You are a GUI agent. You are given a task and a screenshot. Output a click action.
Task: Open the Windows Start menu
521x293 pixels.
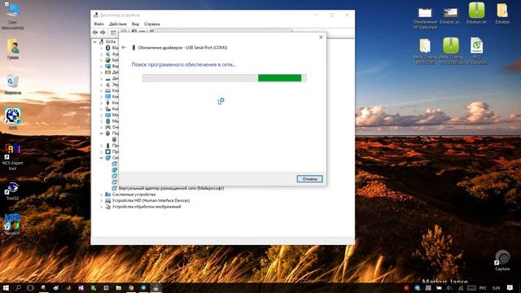[6, 287]
